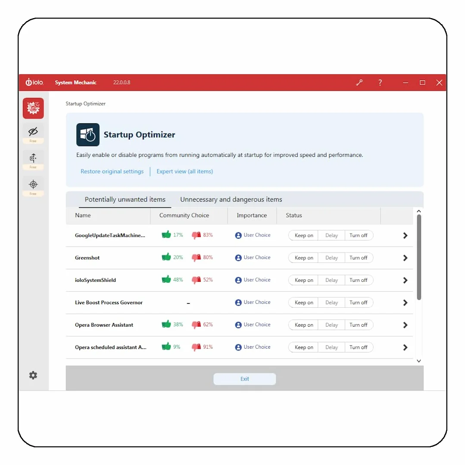This screenshot has width=465, height=465.
Task: Set GoogleUpdateTaskMachine to Turn off
Action: tap(359, 235)
